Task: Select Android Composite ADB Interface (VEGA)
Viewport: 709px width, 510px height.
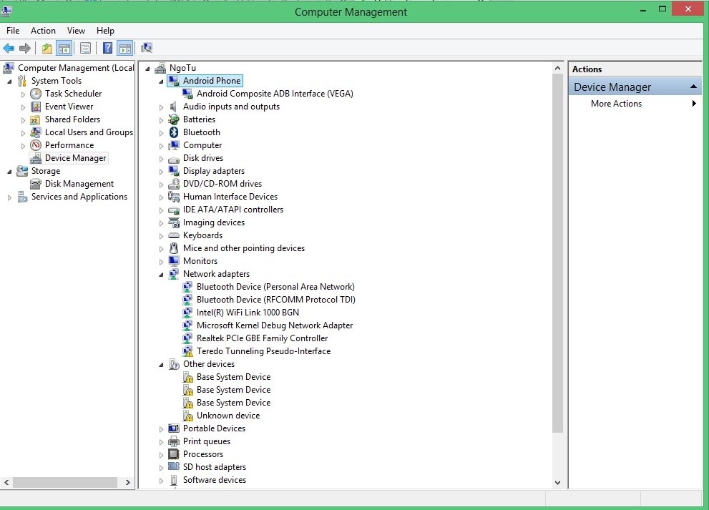Action: [x=275, y=94]
